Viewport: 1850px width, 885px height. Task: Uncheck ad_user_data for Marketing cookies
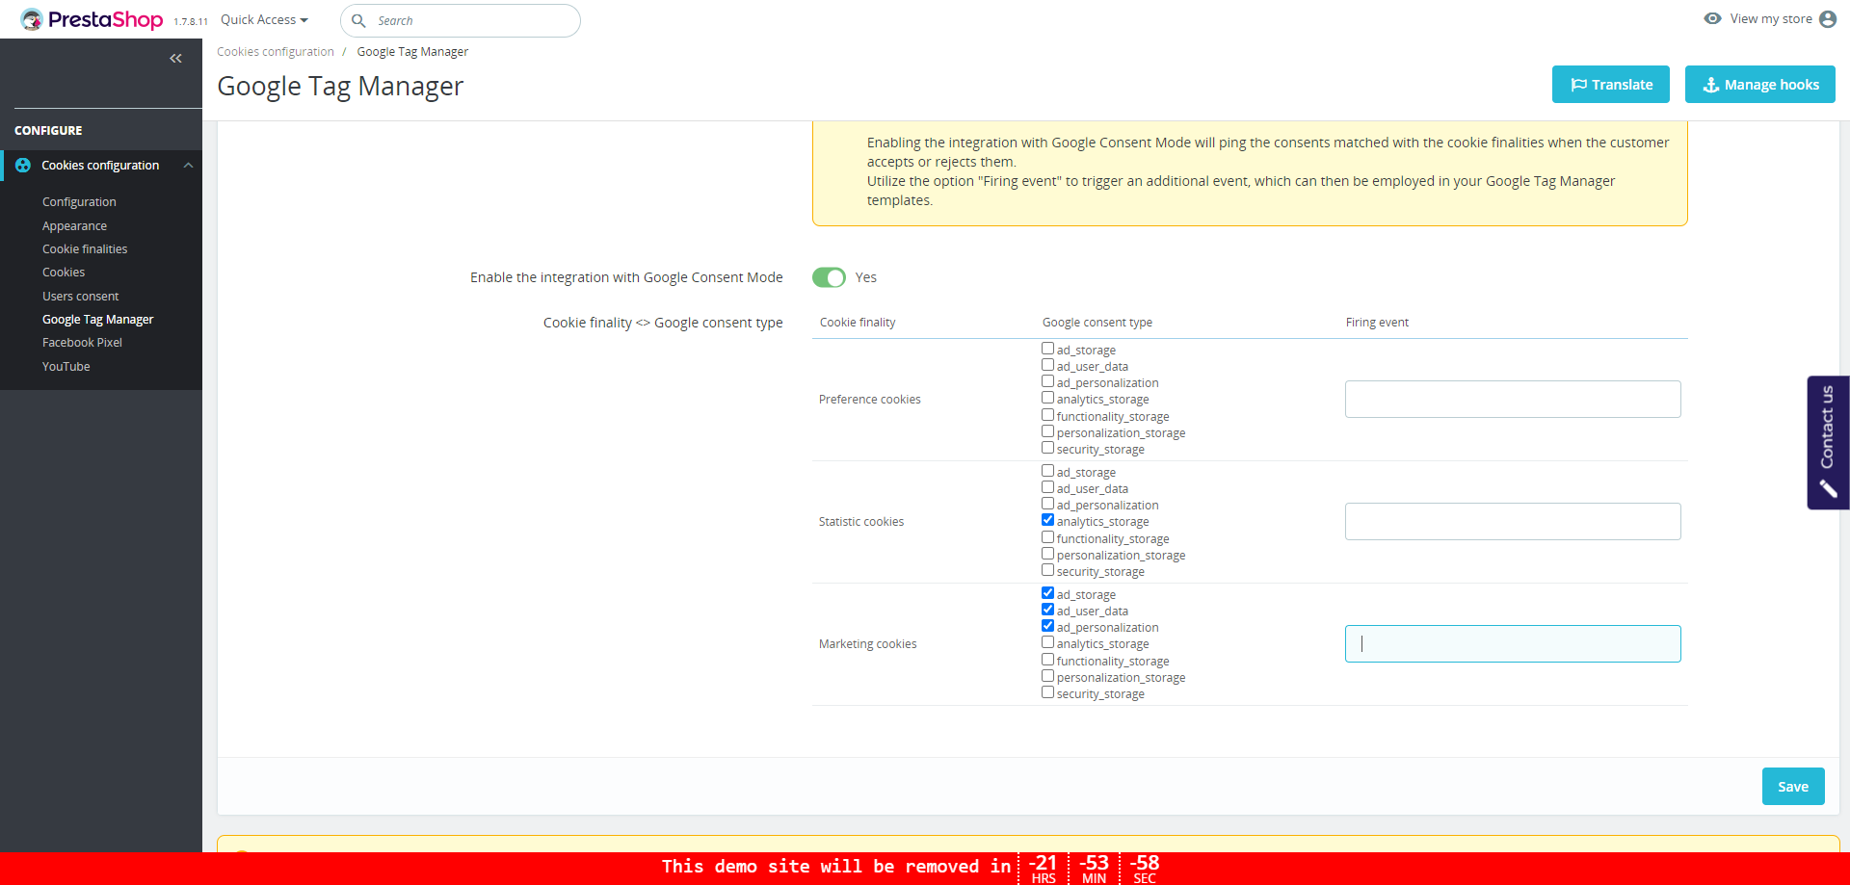pyautogui.click(x=1047, y=610)
